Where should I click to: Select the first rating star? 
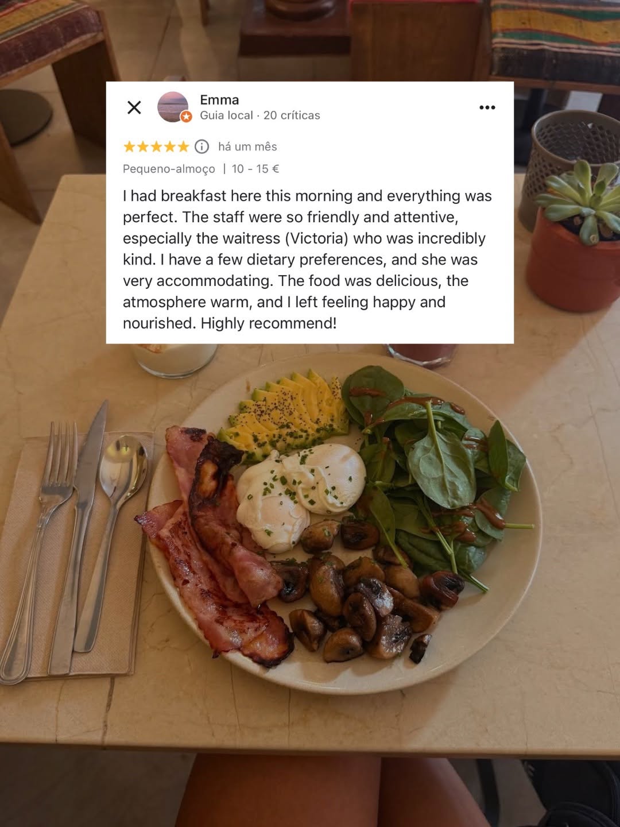tap(130, 146)
